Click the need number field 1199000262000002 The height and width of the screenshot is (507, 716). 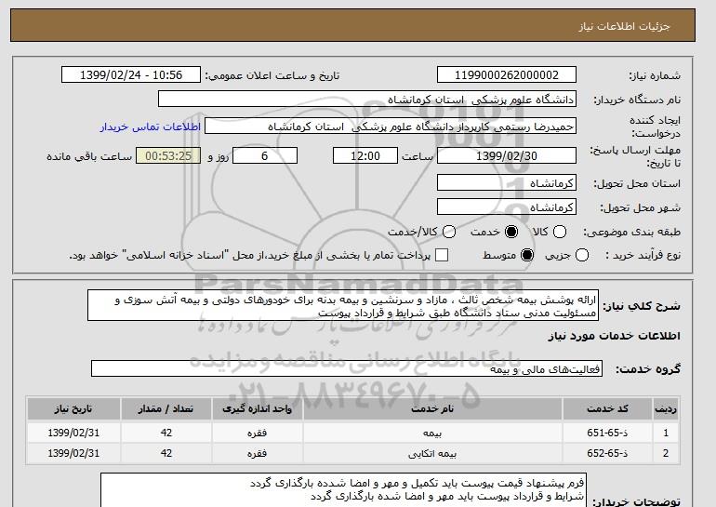pyautogui.click(x=507, y=75)
